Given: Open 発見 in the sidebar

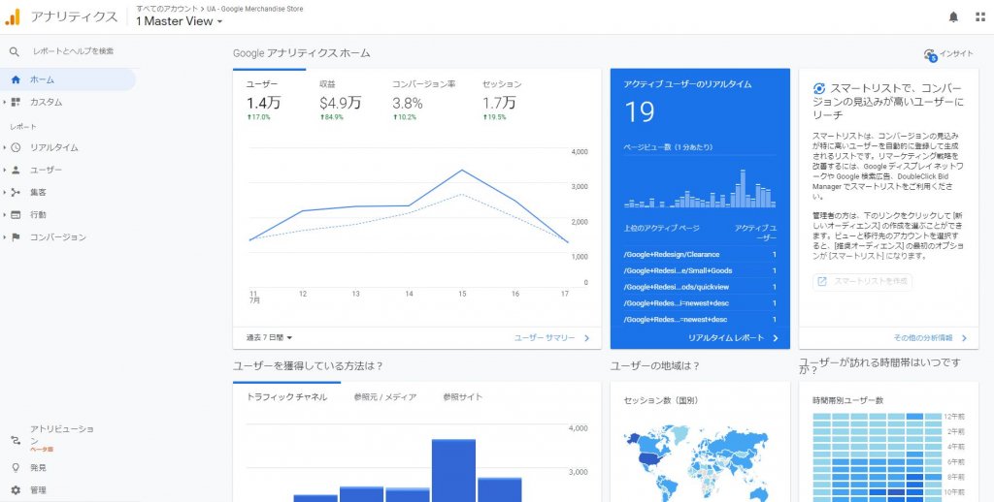Looking at the screenshot, I should click(38, 468).
